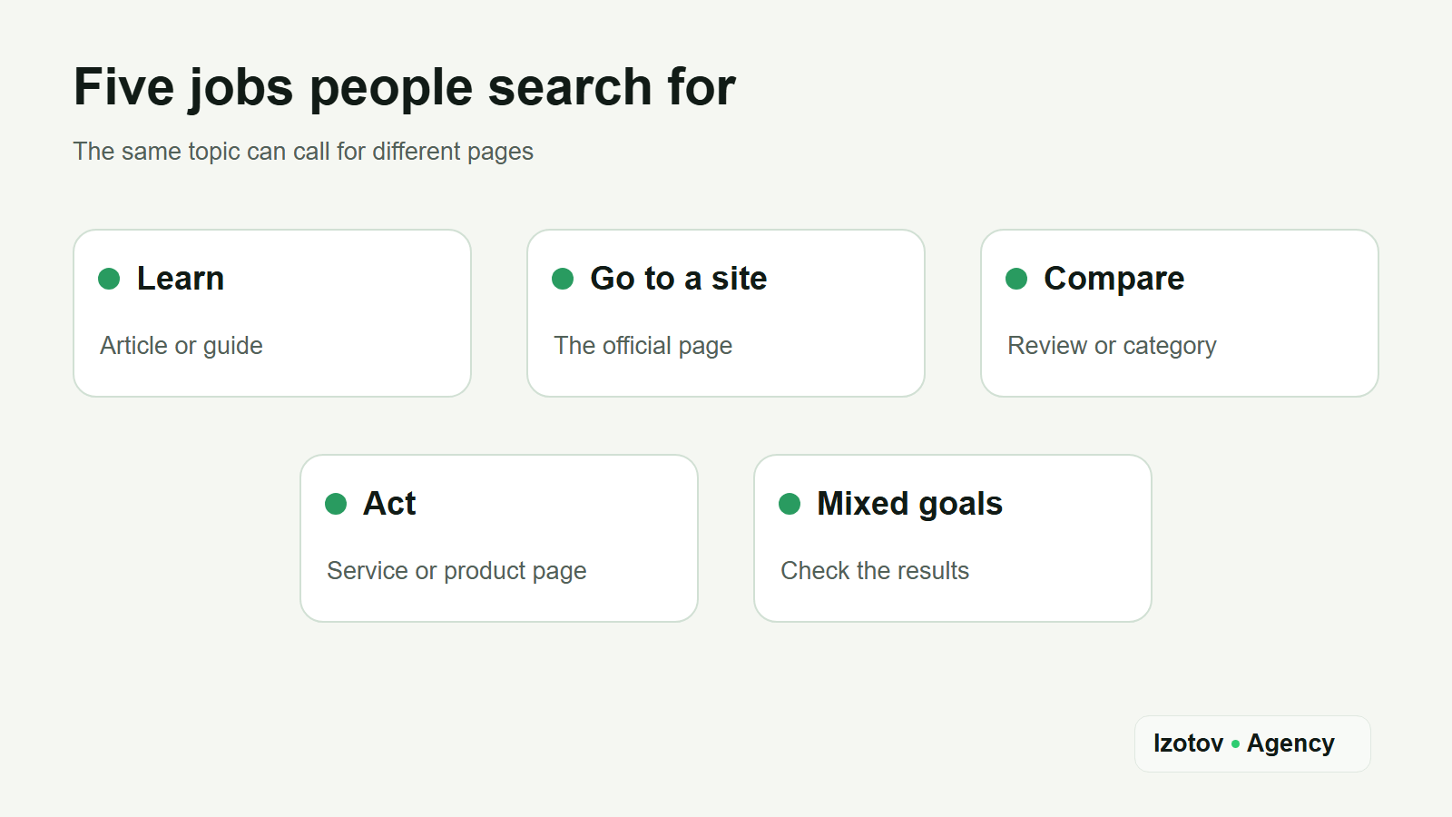Click subtitle 'The same topic can call for different pages'

click(x=303, y=152)
